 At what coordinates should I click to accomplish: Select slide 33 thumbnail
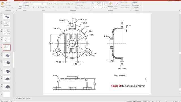pyautogui.click(x=7, y=63)
